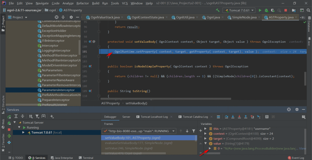Viewport: 312px width, 160px height.
Task: Open the Evaluate Expression calculator icon
Action: tap(267, 117)
